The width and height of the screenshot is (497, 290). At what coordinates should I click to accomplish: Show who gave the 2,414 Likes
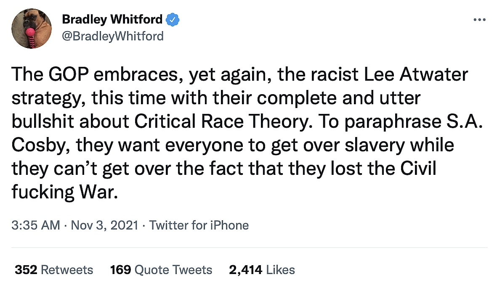click(x=262, y=269)
